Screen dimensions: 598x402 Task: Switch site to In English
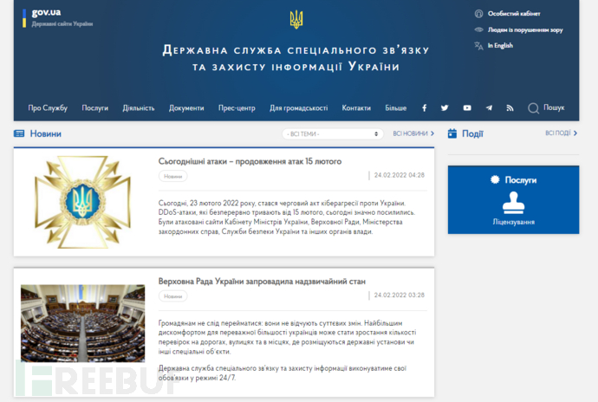coord(500,46)
